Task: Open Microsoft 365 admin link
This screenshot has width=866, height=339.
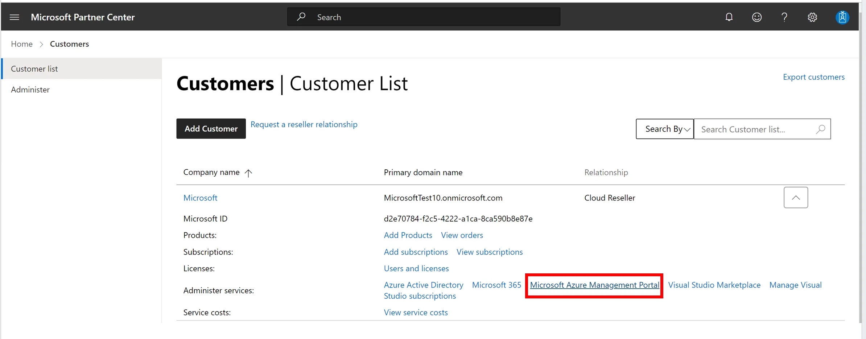Action: click(496, 285)
